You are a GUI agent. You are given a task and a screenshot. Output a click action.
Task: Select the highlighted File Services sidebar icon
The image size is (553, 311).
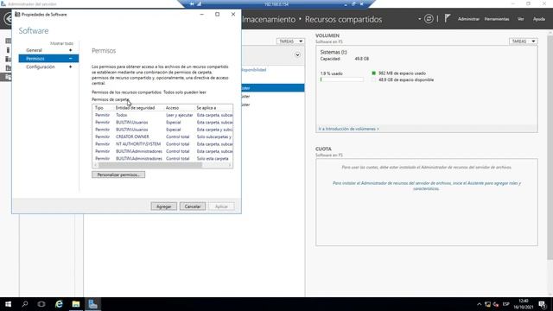tap(7, 77)
